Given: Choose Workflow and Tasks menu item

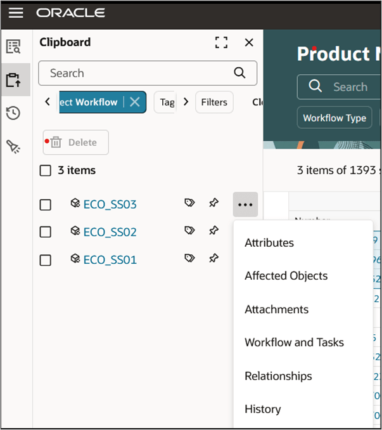Looking at the screenshot, I should click(x=295, y=342).
